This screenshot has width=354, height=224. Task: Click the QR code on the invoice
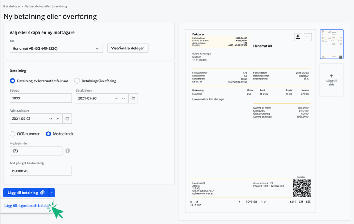(x=302, y=188)
